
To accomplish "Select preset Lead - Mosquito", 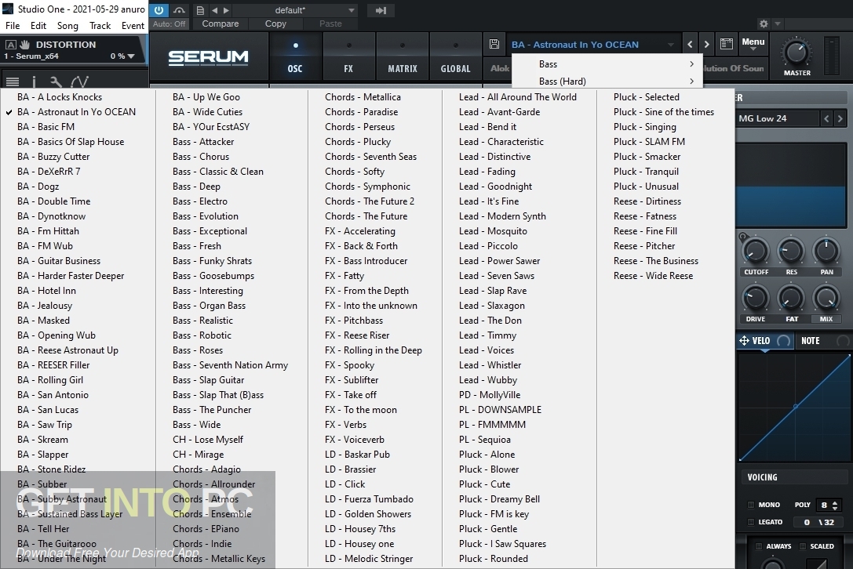I will [x=493, y=231].
